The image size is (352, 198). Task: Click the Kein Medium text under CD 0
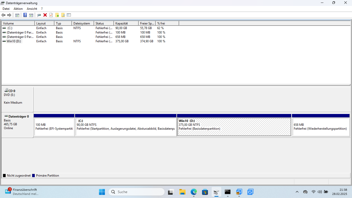tap(13, 103)
